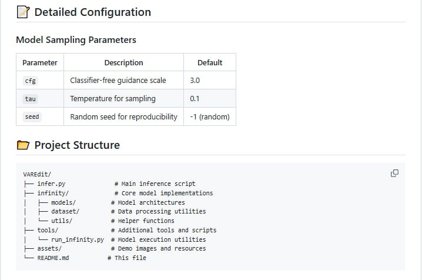The width and height of the screenshot is (422, 280).
Task: Click the -1 (random) default value cell
Action: [209, 117]
